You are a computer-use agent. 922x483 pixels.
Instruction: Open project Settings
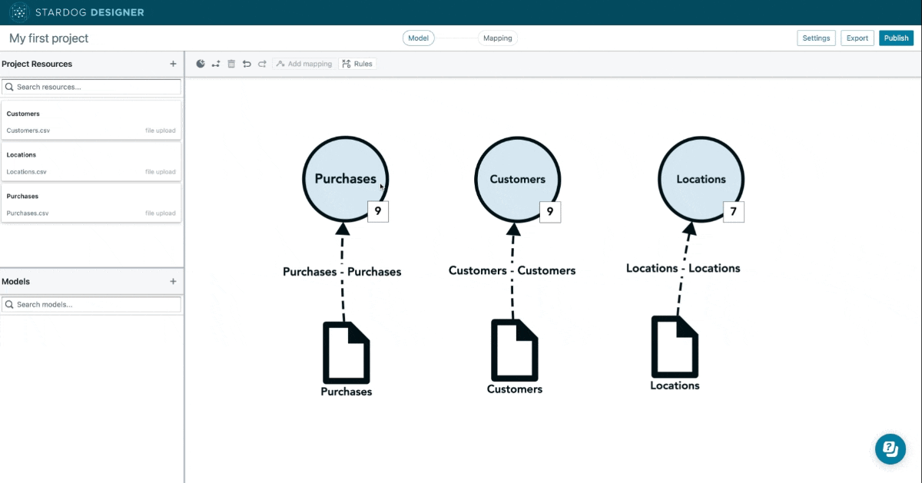pos(816,38)
